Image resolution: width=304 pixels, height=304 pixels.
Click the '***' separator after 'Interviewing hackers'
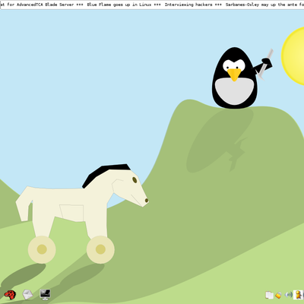coord(218,5)
